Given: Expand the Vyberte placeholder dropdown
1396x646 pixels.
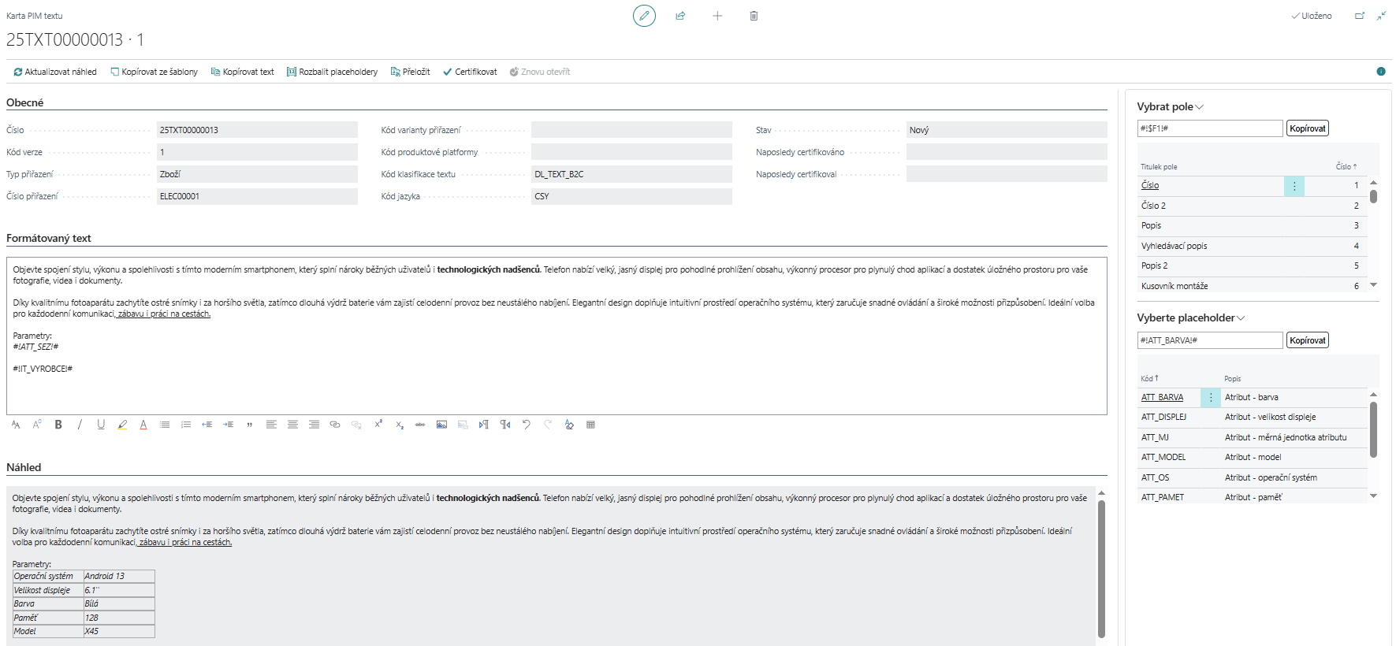Looking at the screenshot, I should [x=1241, y=318].
